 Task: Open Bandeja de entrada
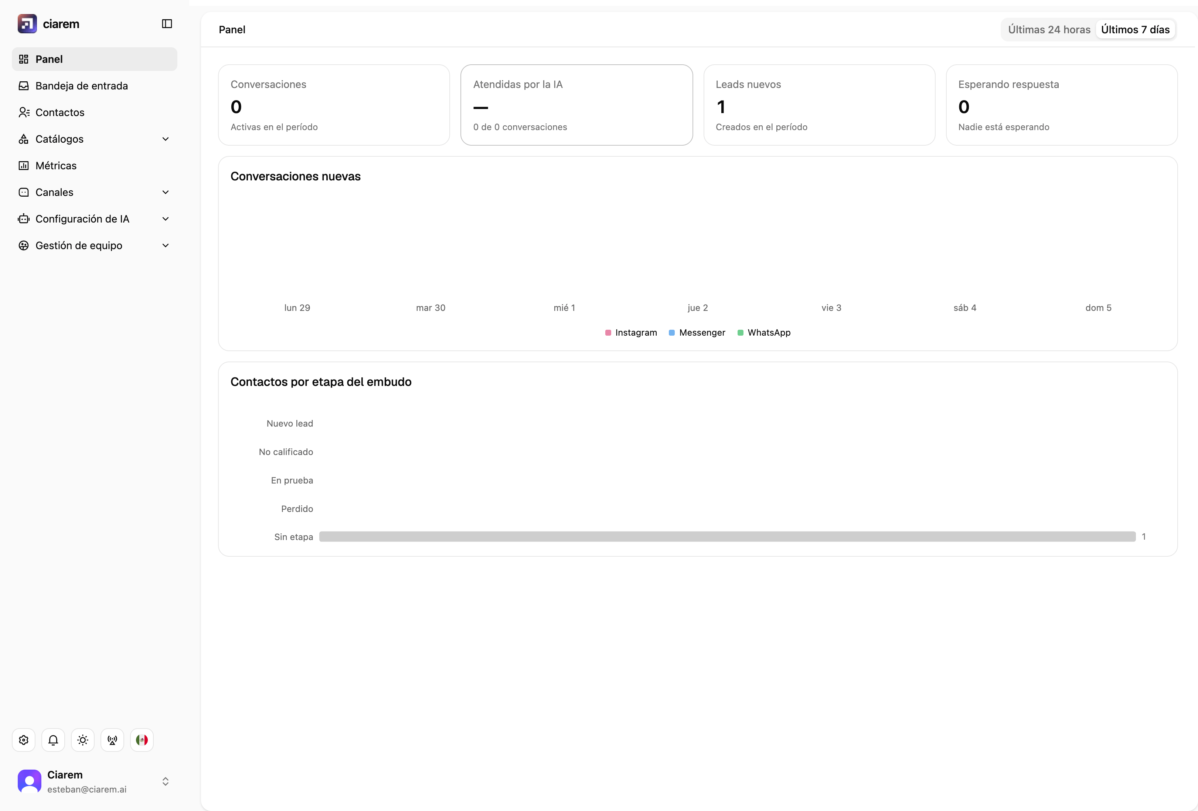tap(94, 86)
